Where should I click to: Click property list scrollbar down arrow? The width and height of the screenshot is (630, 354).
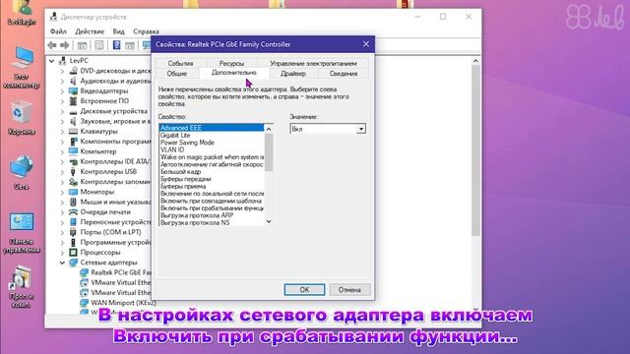point(269,221)
